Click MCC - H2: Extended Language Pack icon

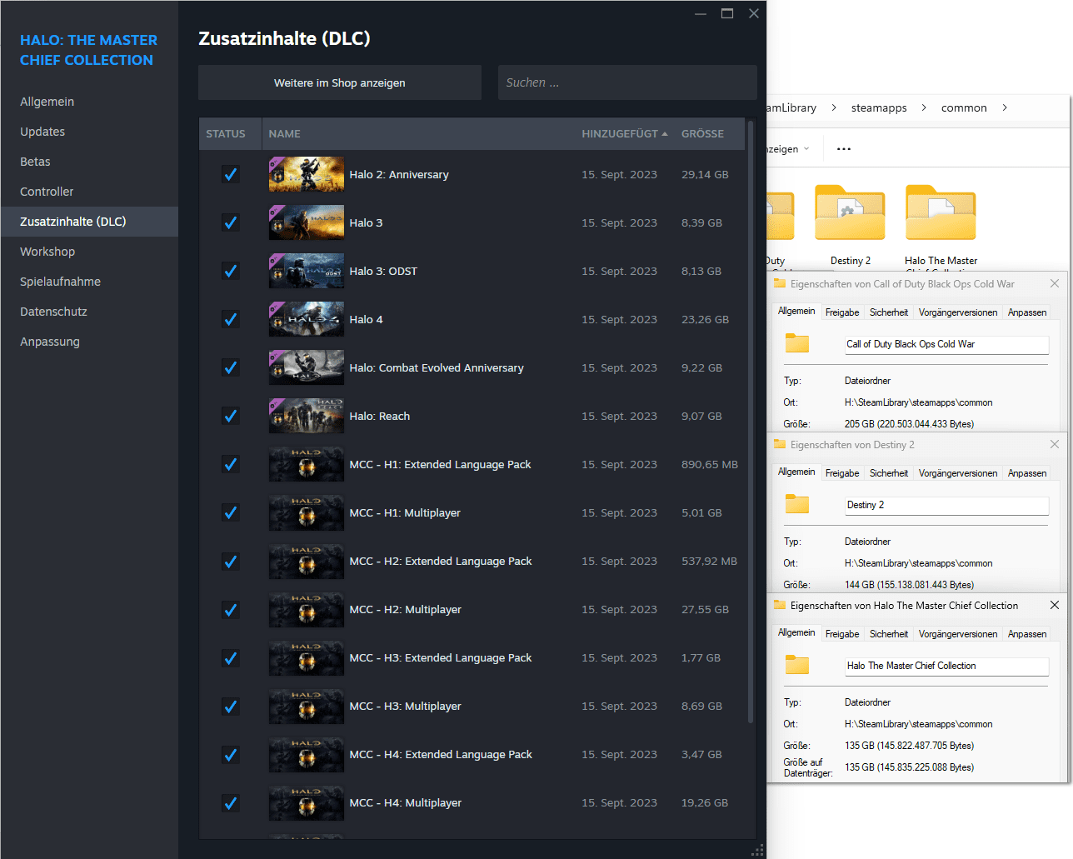306,561
